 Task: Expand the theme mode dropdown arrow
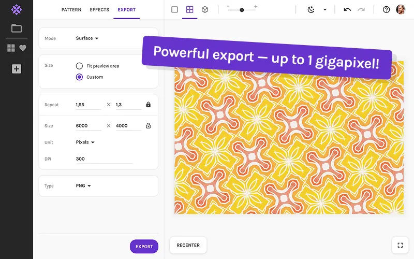point(325,10)
